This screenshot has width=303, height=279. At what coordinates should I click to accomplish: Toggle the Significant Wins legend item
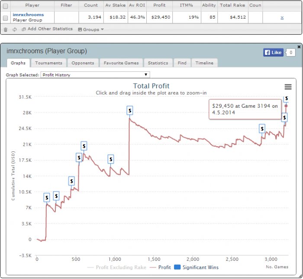tap(197, 267)
